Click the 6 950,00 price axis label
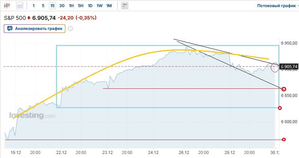Image resolution: width=299 pixels, height=158 pixels. [289, 43]
